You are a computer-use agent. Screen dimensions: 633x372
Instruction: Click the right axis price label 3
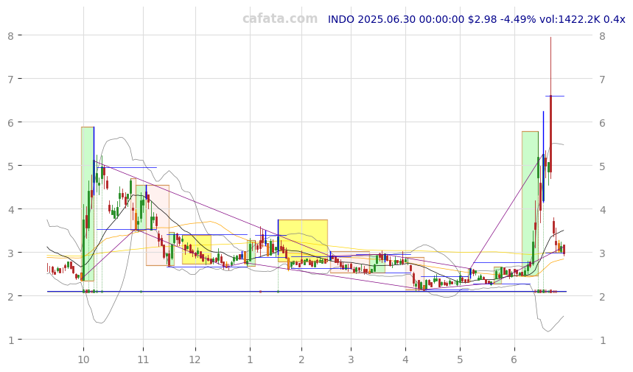tap(602, 253)
